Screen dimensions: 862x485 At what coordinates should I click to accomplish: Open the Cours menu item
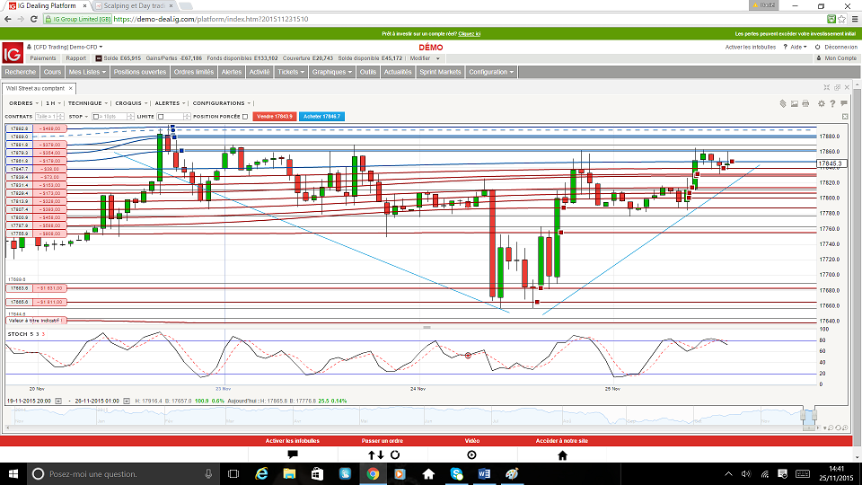coord(52,72)
